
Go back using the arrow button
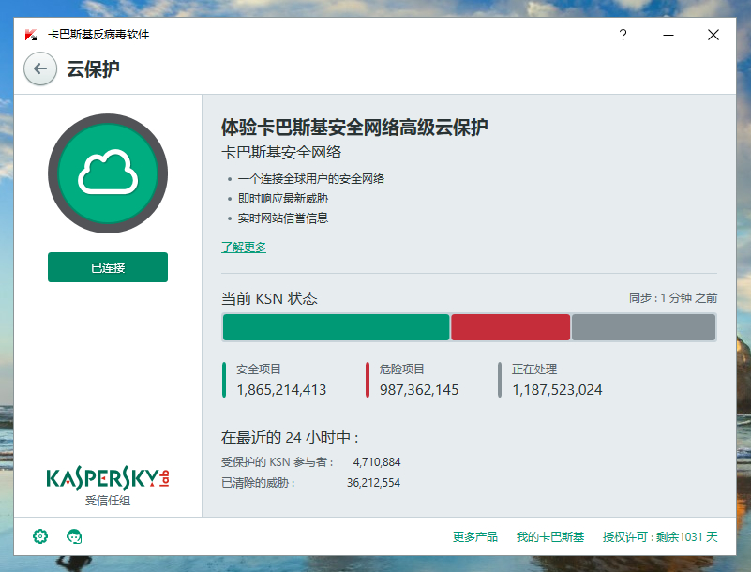point(40,69)
